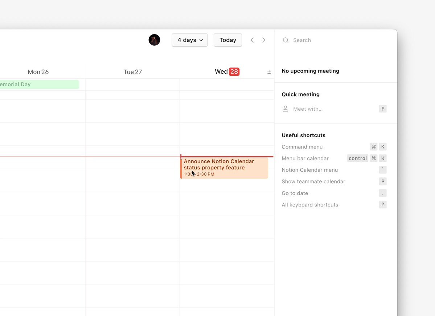The height and width of the screenshot is (316, 435).
Task: Open the 4 days view dropdown
Action: (x=190, y=40)
